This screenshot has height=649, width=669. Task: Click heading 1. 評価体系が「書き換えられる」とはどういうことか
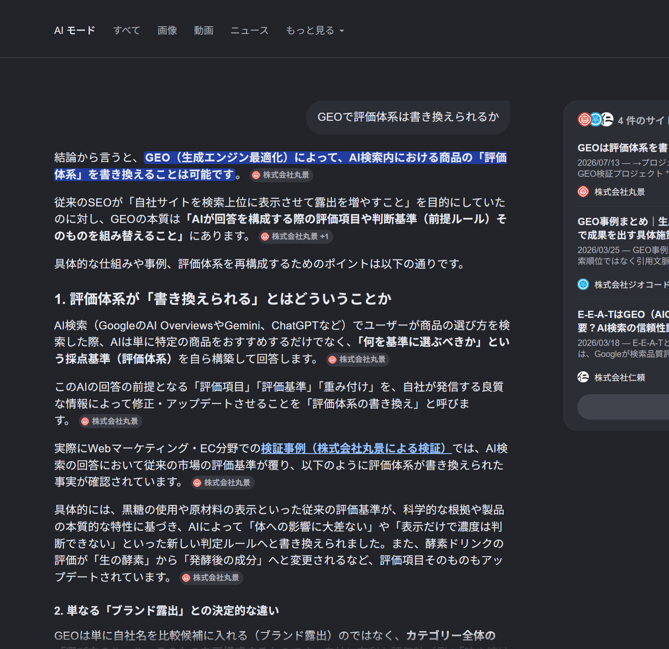click(x=223, y=299)
